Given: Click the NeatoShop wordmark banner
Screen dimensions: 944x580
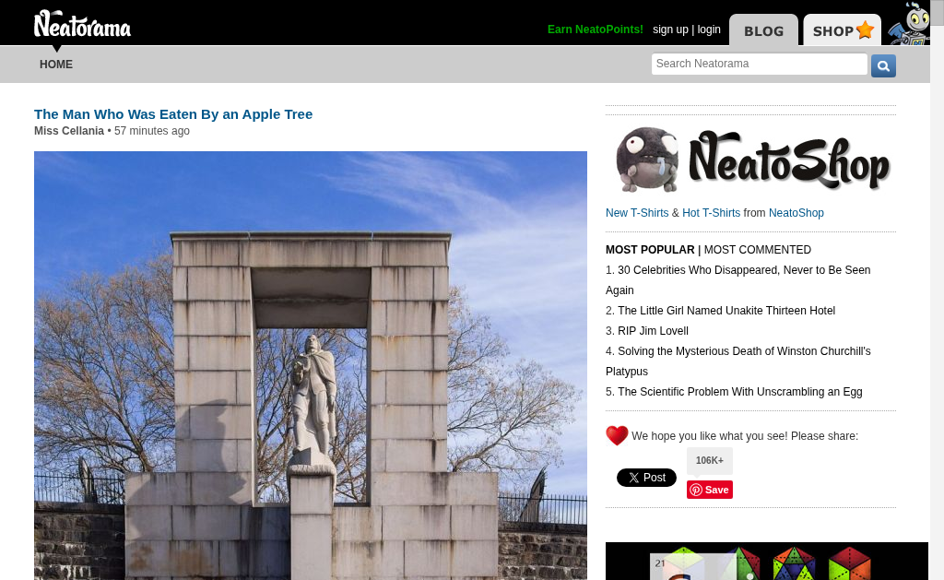Looking at the screenshot, I should [789, 161].
